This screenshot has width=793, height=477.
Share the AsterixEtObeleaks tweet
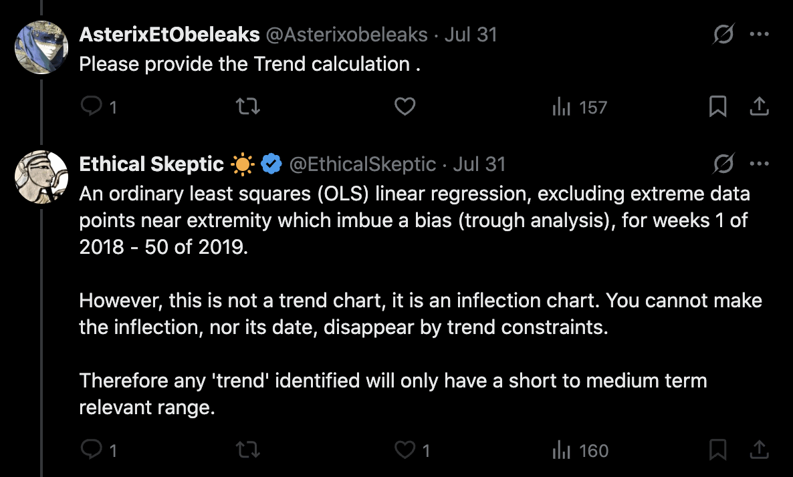pos(759,107)
